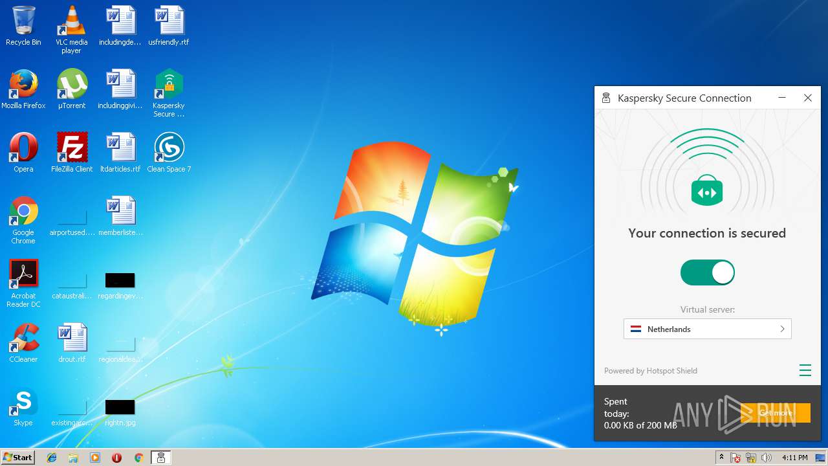Open the Netherlands virtual server selector
Viewport: 828px width, 466px height.
pyautogui.click(x=707, y=329)
